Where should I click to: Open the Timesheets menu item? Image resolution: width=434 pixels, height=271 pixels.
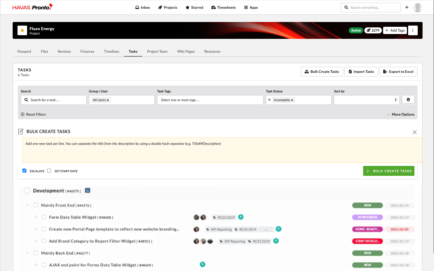[223, 8]
